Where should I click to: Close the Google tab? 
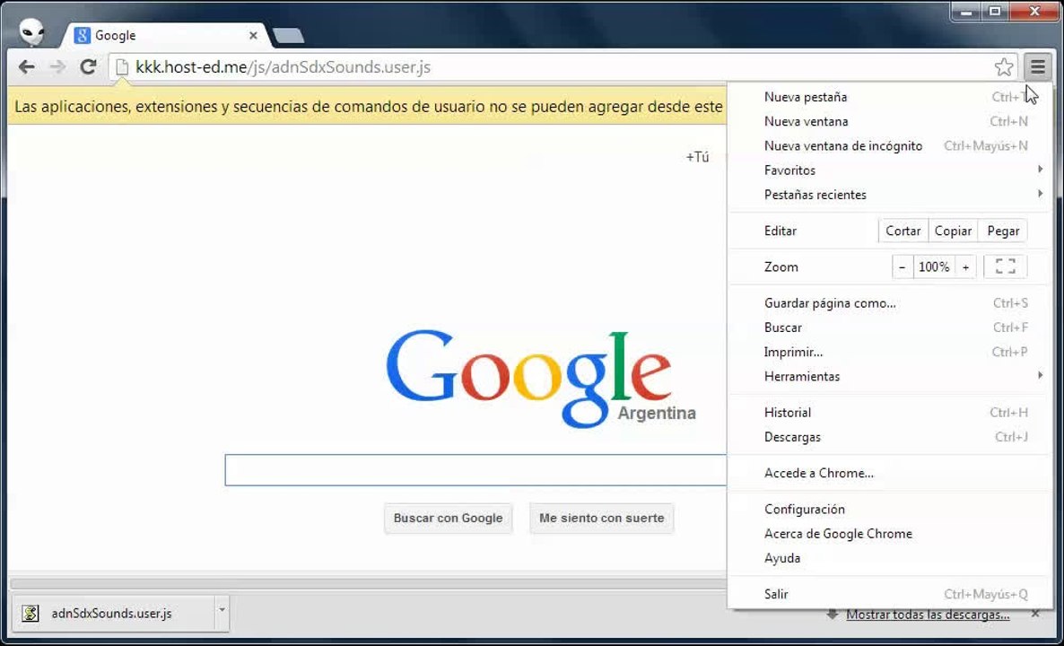pyautogui.click(x=253, y=35)
